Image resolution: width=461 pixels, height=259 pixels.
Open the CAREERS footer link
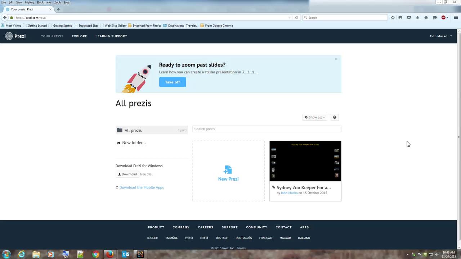[205, 227]
